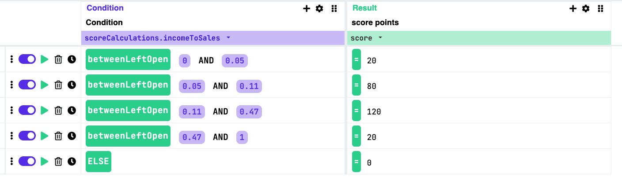Disable the first row's toggle switch
The image size is (622, 177).
pos(27,59)
